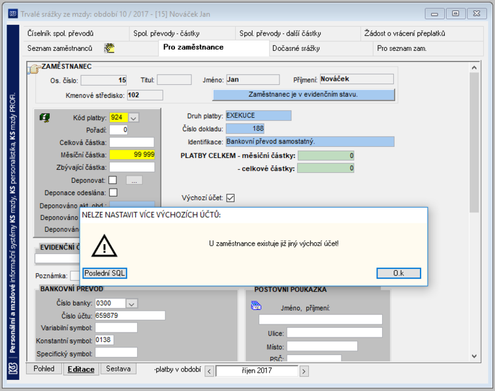Toggle the Deponovat checkbox
This screenshot has width=495, height=391.
[x=113, y=180]
